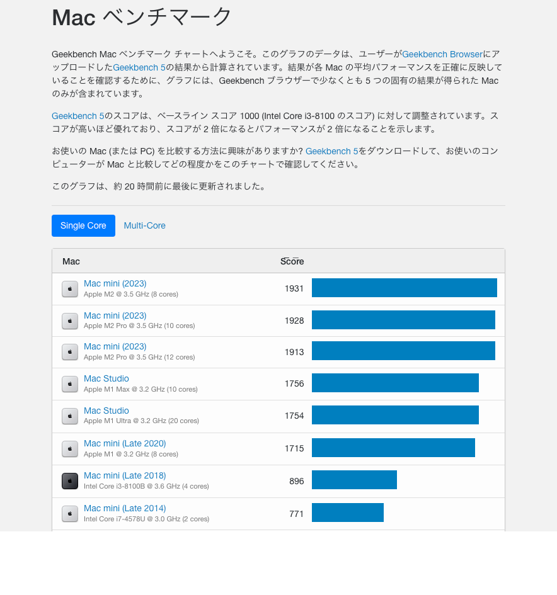Click the Mac mini M2 Pro 10-core icon
The height and width of the screenshot is (595, 557).
(70, 321)
